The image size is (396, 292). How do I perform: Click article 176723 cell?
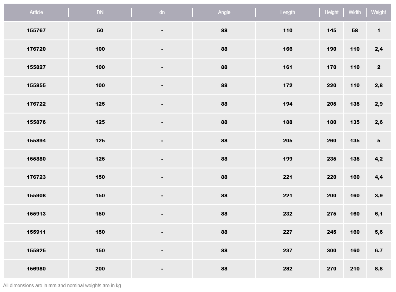[x=36, y=177]
